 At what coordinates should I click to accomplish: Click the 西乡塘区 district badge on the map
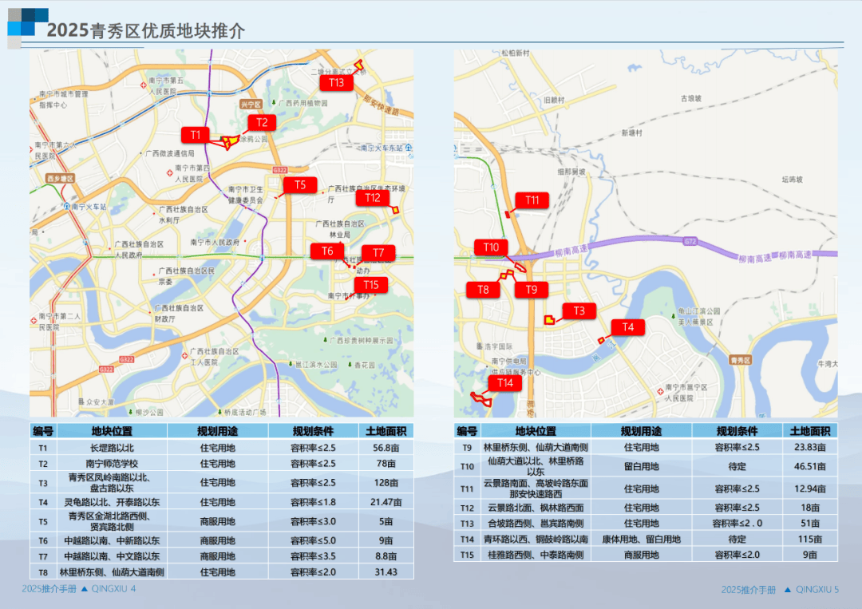pyautogui.click(x=59, y=178)
